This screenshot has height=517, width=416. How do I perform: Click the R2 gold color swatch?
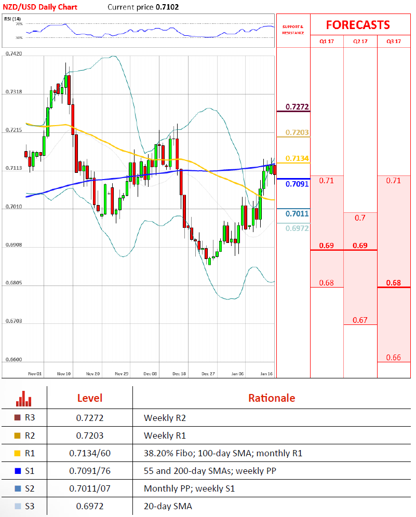tap(18, 436)
